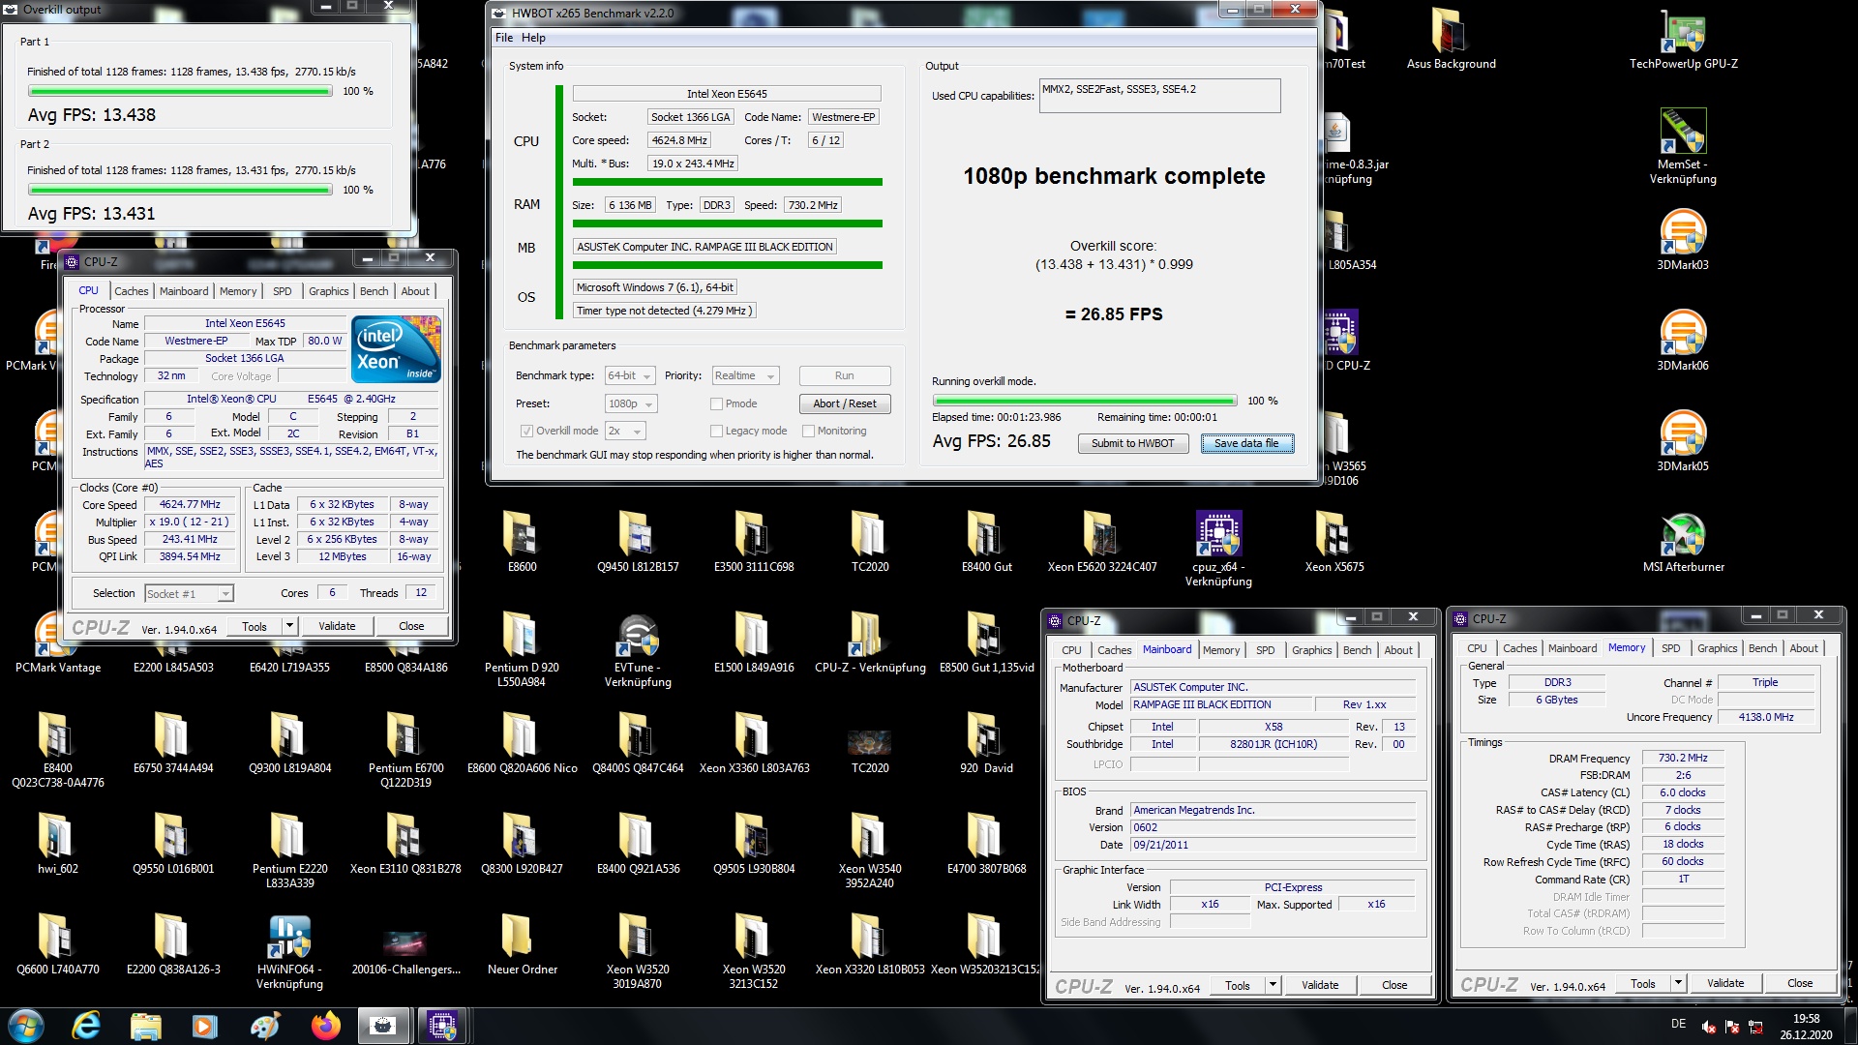The height and width of the screenshot is (1045, 1858).
Task: Open Preset 1080p dropdown
Action: [631, 404]
